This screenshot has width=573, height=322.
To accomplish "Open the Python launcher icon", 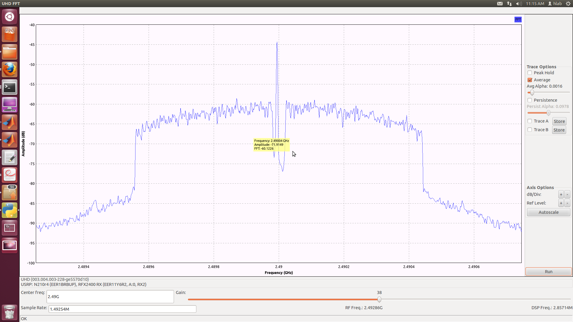I will click(10, 210).
